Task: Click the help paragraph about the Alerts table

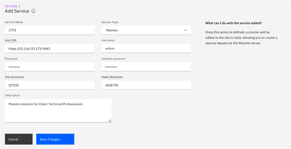Action: coord(241,38)
